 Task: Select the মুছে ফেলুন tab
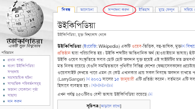[x=167, y=10]
